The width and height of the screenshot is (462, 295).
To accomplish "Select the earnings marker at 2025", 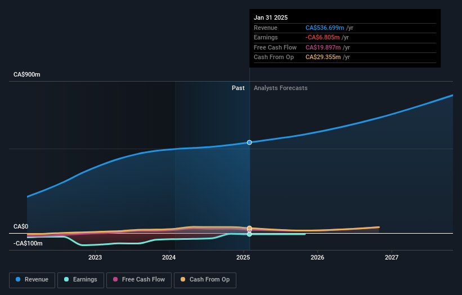I will tap(249, 234).
